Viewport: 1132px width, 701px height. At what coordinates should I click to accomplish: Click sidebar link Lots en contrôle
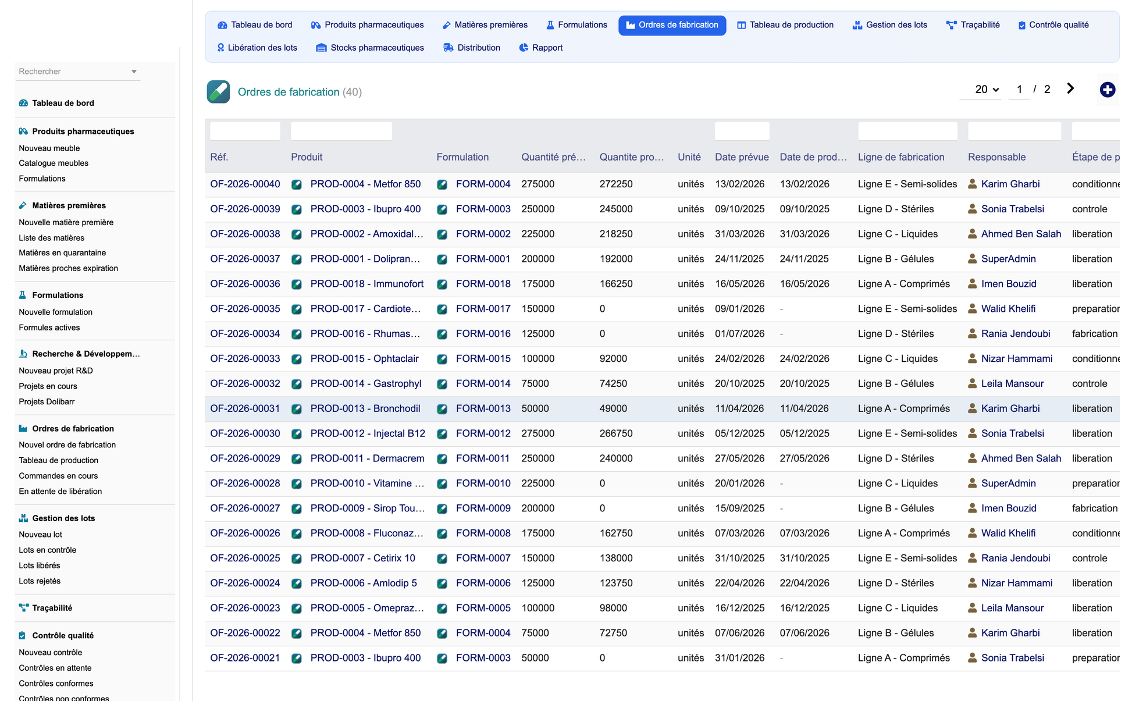pyautogui.click(x=48, y=550)
